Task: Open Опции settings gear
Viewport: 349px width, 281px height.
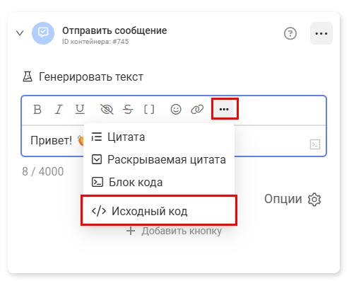Action: [x=292, y=199]
